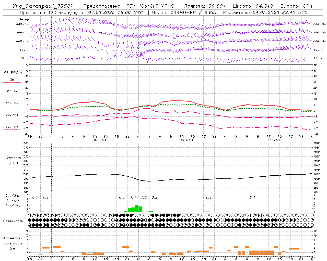The width and height of the screenshot is (327, 261).
Task: Click the '500 м' wind level label on left
Action: [x=24, y=50]
